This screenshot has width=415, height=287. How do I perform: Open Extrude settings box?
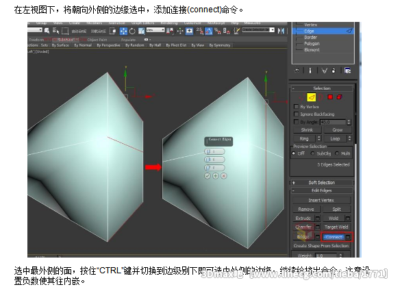pos(318,219)
